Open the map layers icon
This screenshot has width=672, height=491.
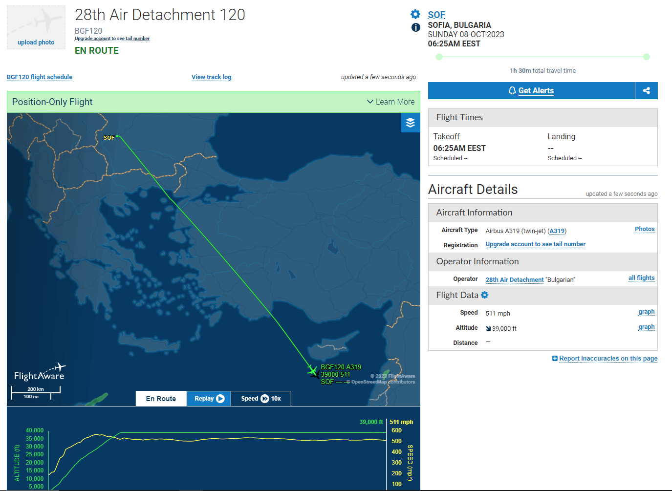[x=410, y=123]
